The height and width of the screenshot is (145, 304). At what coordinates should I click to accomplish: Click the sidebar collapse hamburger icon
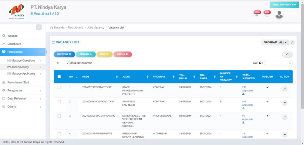pyautogui.click(x=39, y=27)
